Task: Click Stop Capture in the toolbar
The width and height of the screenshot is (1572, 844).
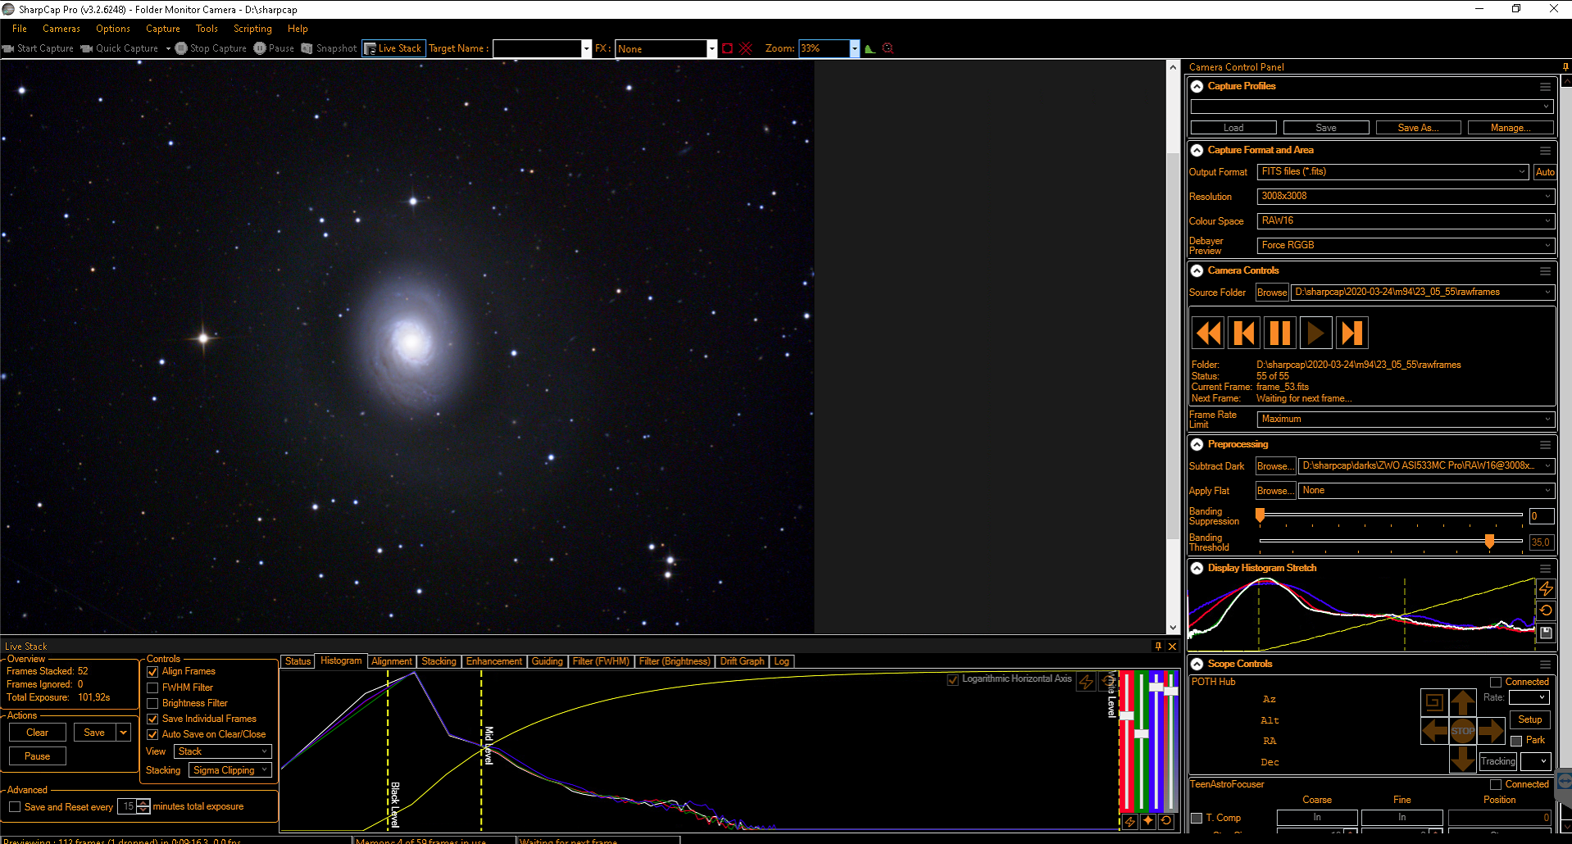Action: [x=211, y=48]
